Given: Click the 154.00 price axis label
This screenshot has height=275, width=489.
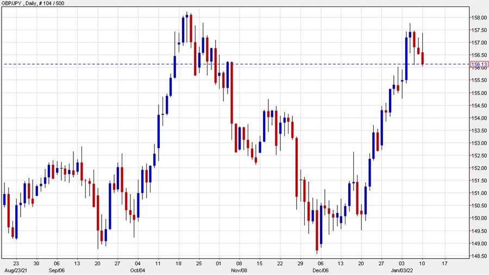Looking at the screenshot, I should coord(479,118).
